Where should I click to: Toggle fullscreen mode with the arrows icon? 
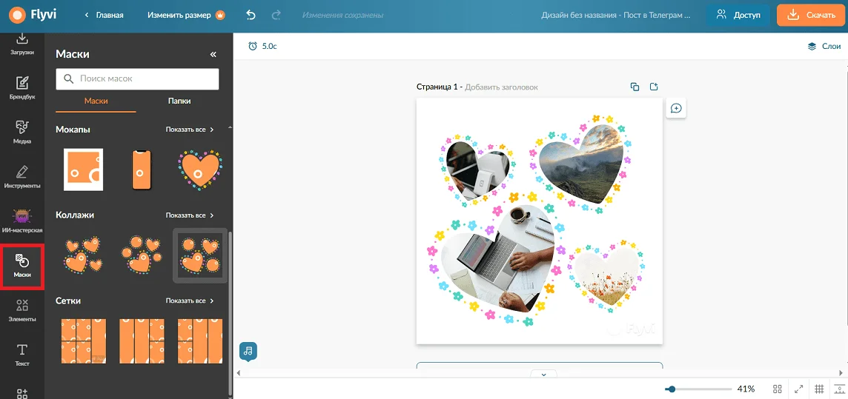tap(798, 389)
